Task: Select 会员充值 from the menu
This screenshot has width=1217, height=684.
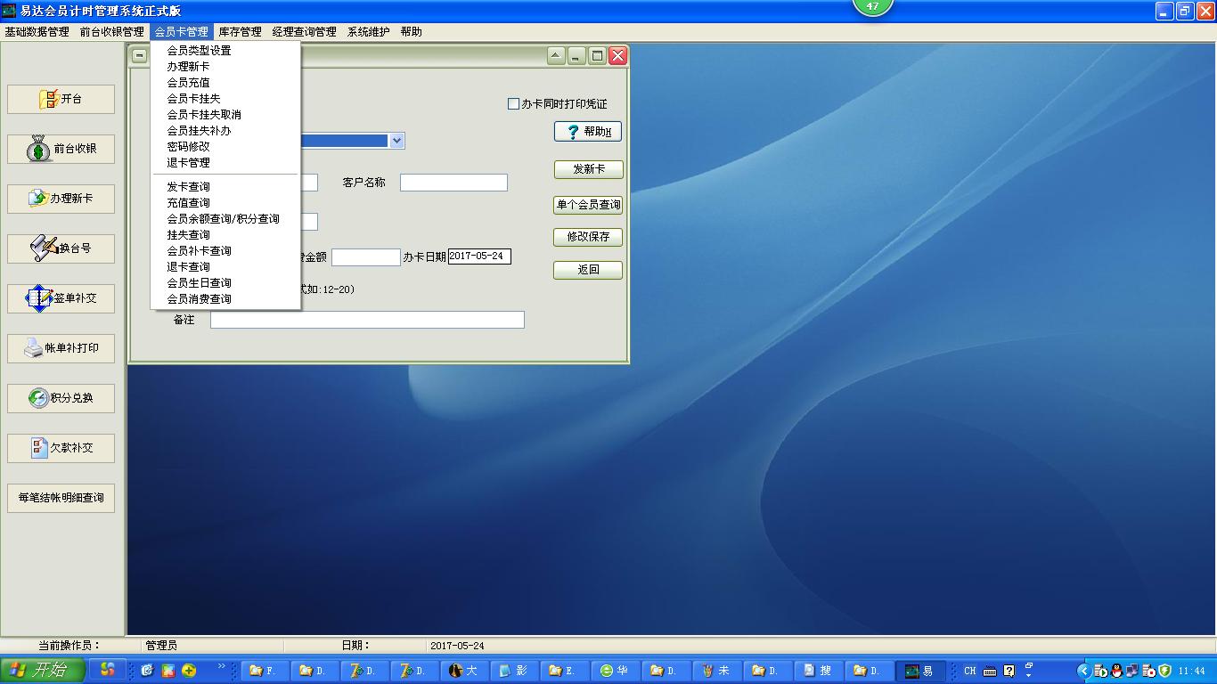Action: 225,83
